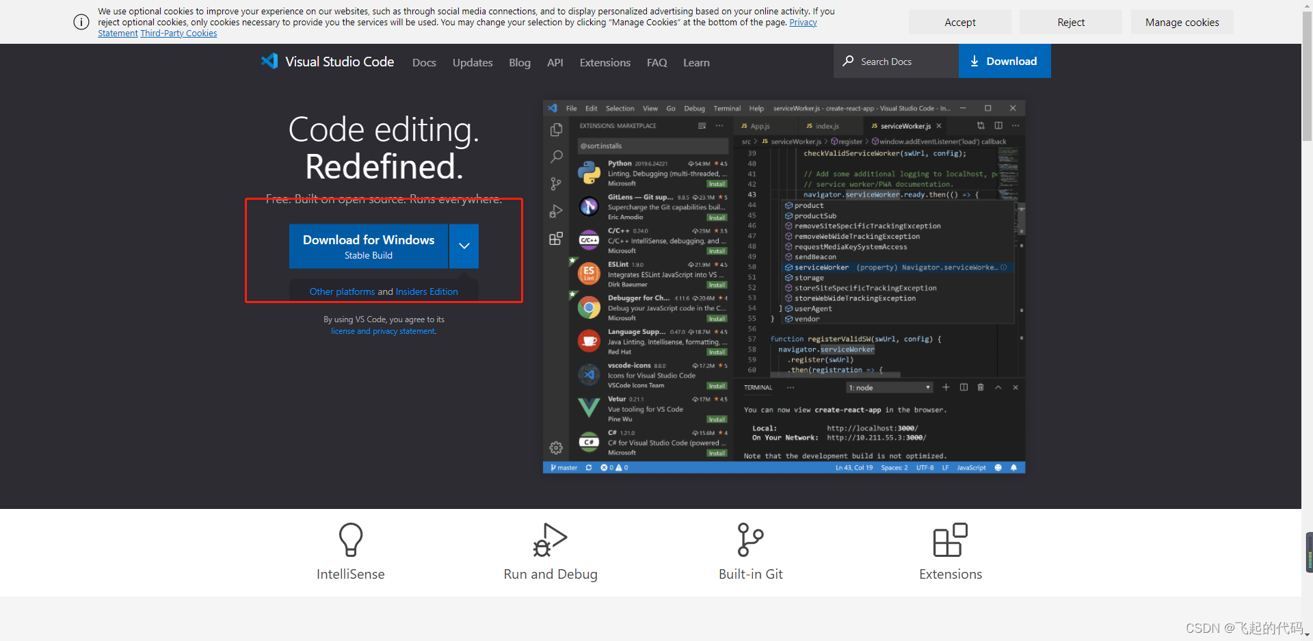Click the notification bell in status bar
Screen dimensions: 1313x641
[1013, 468]
